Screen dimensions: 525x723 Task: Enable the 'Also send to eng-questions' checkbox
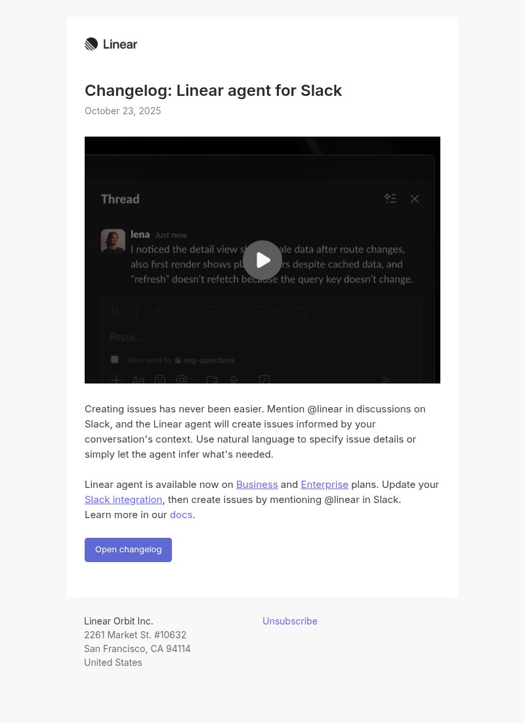pyautogui.click(x=114, y=360)
